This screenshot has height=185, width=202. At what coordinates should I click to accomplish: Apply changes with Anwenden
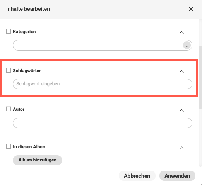click(x=177, y=176)
